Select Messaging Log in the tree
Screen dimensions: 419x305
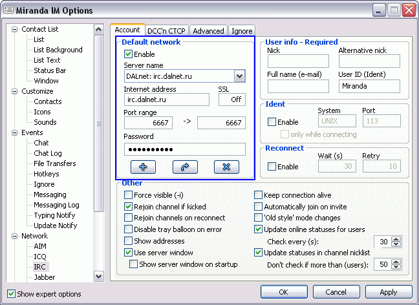point(56,205)
